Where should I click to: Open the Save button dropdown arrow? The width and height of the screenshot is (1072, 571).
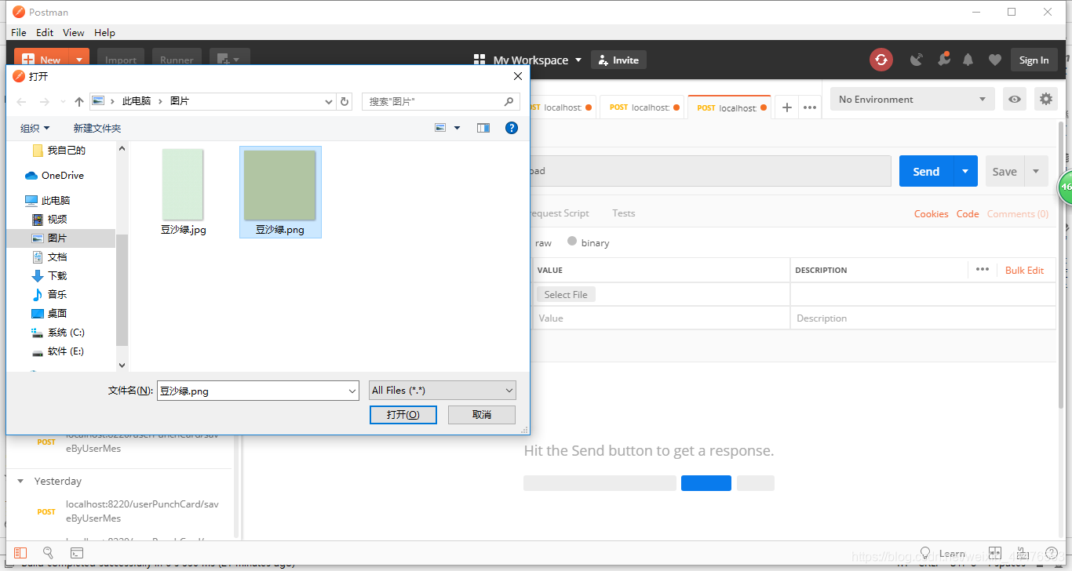1036,171
